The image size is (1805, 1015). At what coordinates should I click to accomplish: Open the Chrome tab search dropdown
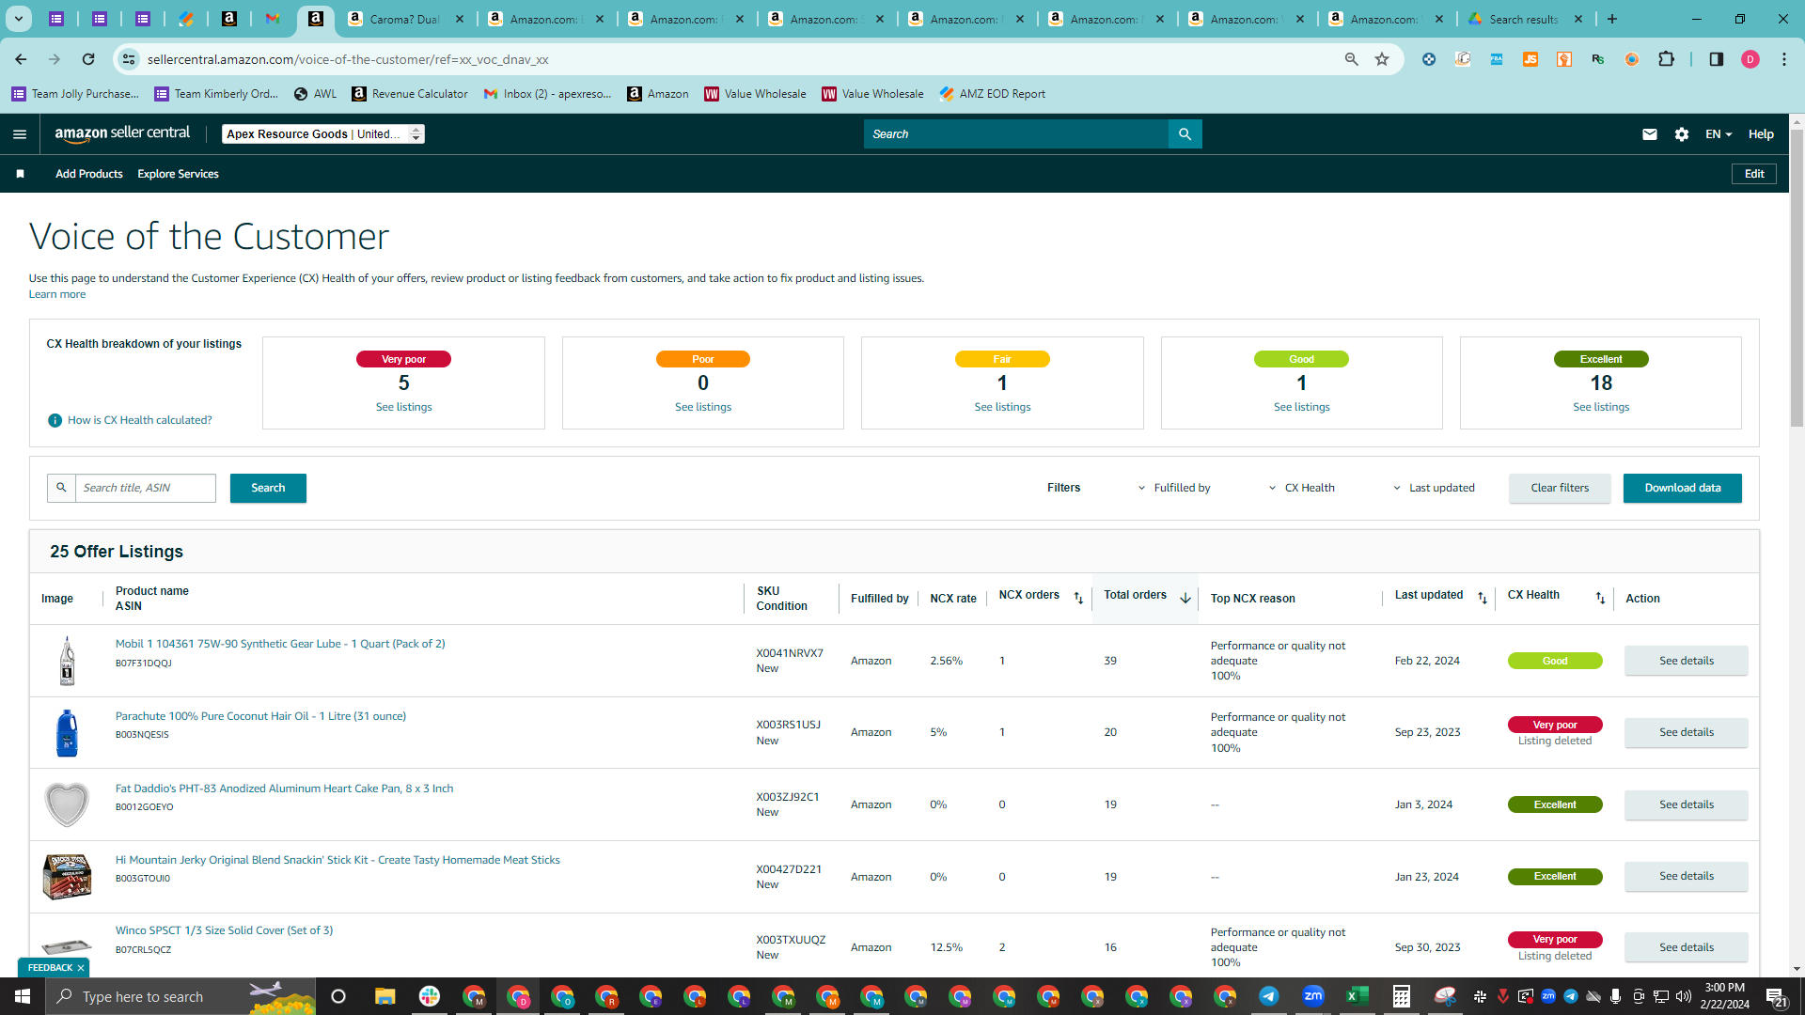coord(18,19)
